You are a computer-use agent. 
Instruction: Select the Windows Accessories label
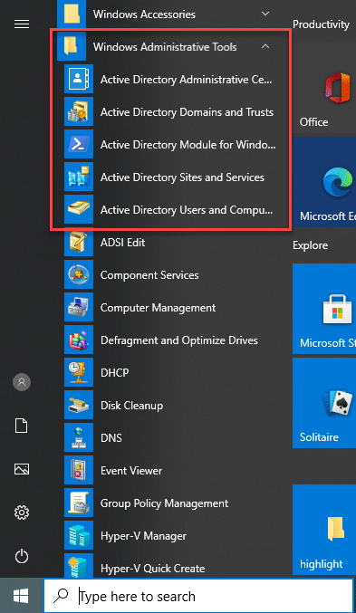[144, 14]
